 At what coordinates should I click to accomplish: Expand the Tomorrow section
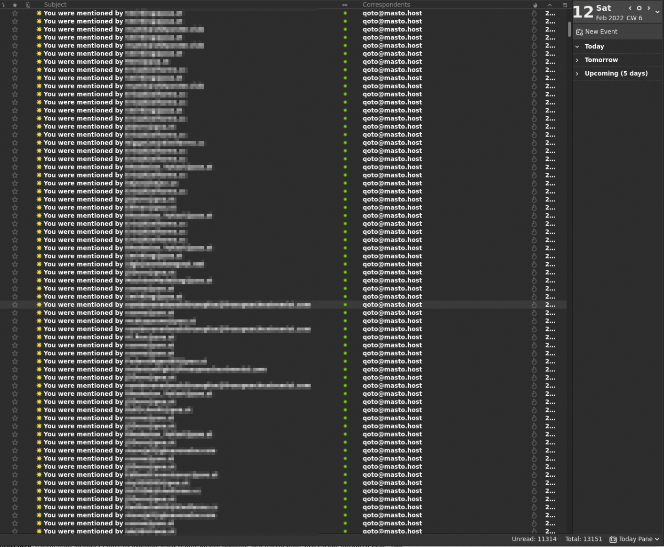pos(577,60)
